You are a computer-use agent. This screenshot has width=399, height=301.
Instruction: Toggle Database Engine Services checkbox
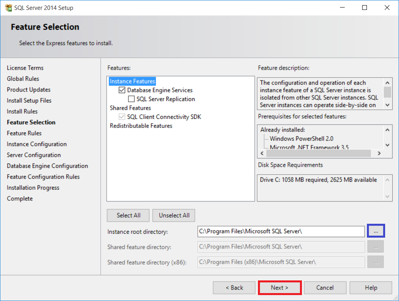122,90
